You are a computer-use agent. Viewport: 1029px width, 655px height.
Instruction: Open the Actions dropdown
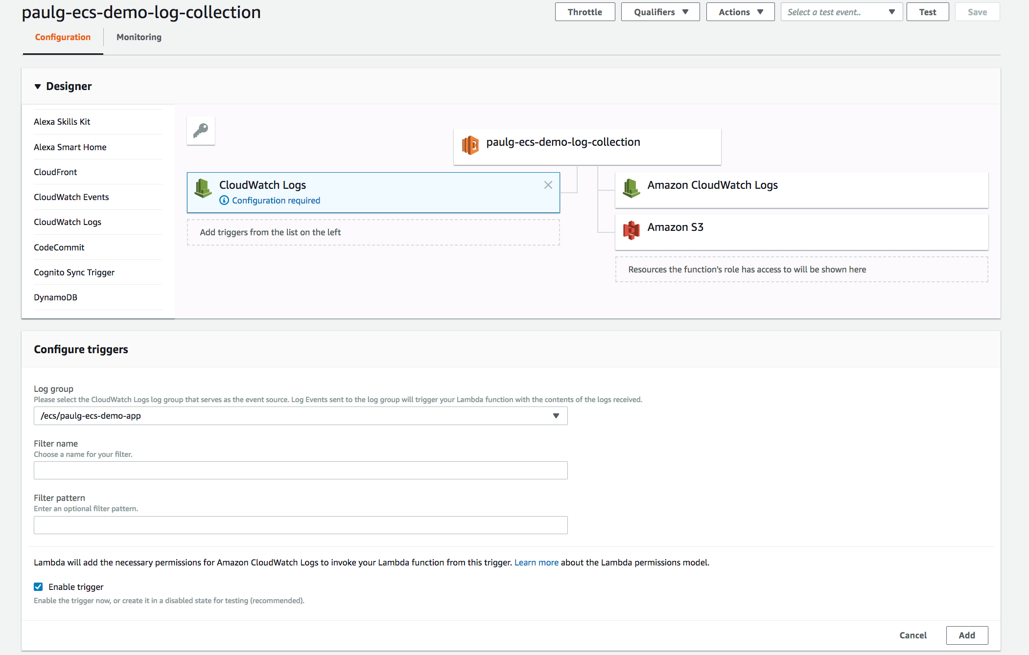[x=740, y=11]
